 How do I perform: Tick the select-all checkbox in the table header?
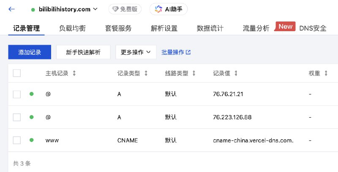point(17,73)
